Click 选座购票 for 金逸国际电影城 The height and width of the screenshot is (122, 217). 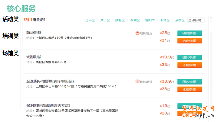point(189,89)
